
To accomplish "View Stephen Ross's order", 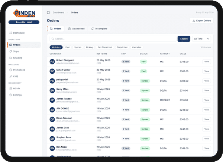I will tap(207, 139).
